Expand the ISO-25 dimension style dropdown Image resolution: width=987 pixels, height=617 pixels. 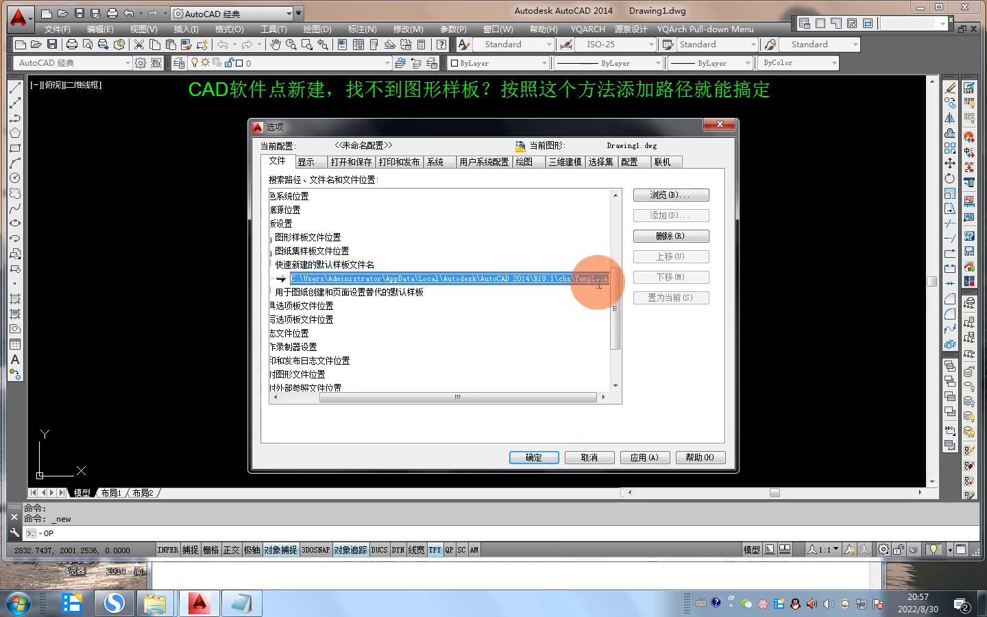pos(650,45)
